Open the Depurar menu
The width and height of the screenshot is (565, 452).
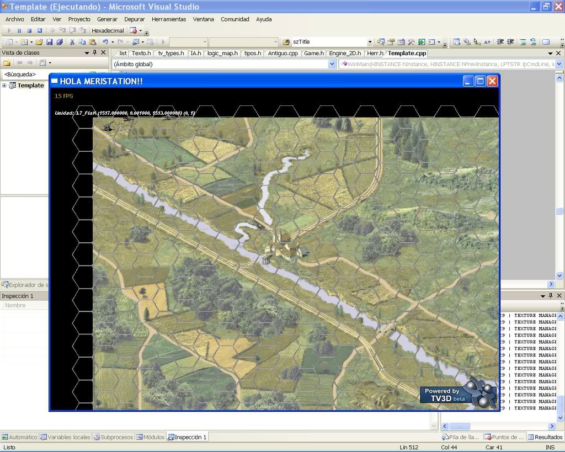[x=135, y=19]
